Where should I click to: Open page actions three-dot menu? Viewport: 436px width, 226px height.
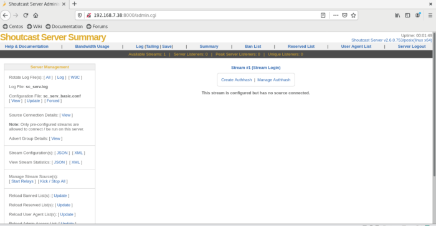[x=336, y=16]
